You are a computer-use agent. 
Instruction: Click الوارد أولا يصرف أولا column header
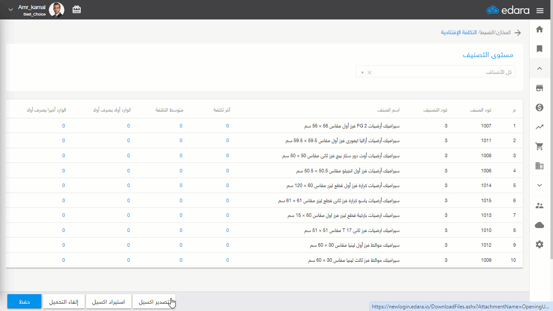[112, 111]
